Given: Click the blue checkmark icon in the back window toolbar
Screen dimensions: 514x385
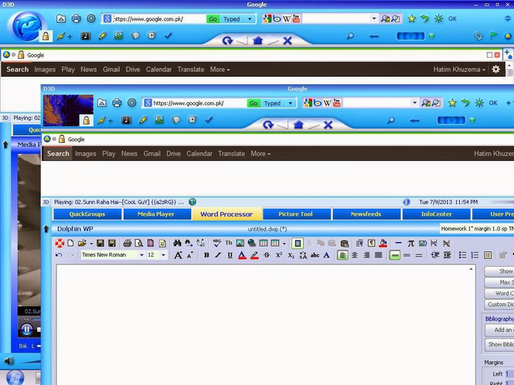Looking at the screenshot, I should [x=168, y=36].
